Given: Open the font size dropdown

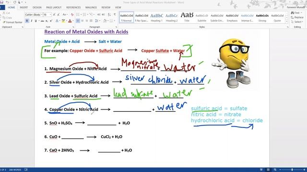Looking at the screenshot, I should [50, 15].
